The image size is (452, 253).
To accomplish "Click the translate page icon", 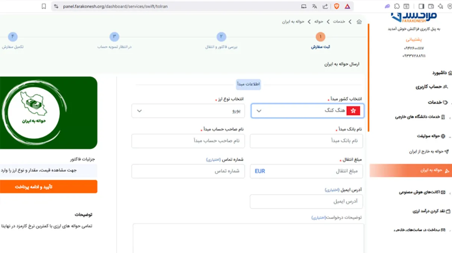I will tap(315, 6).
